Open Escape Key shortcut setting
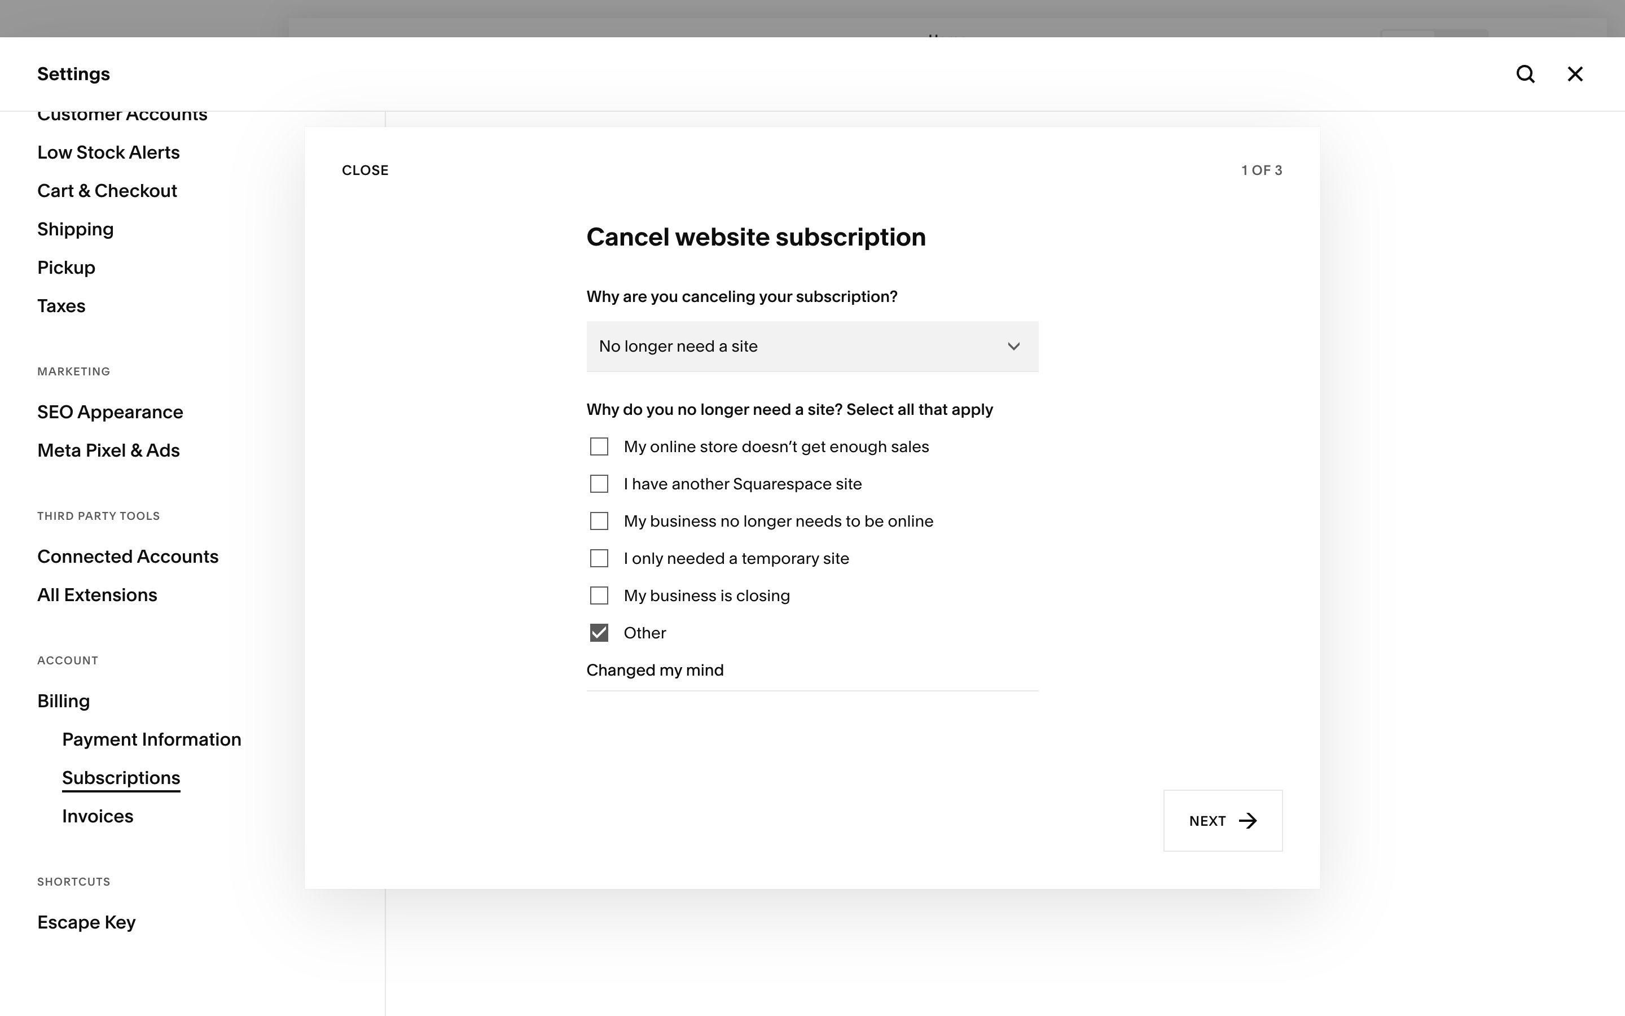The height and width of the screenshot is (1016, 1625). tap(86, 923)
